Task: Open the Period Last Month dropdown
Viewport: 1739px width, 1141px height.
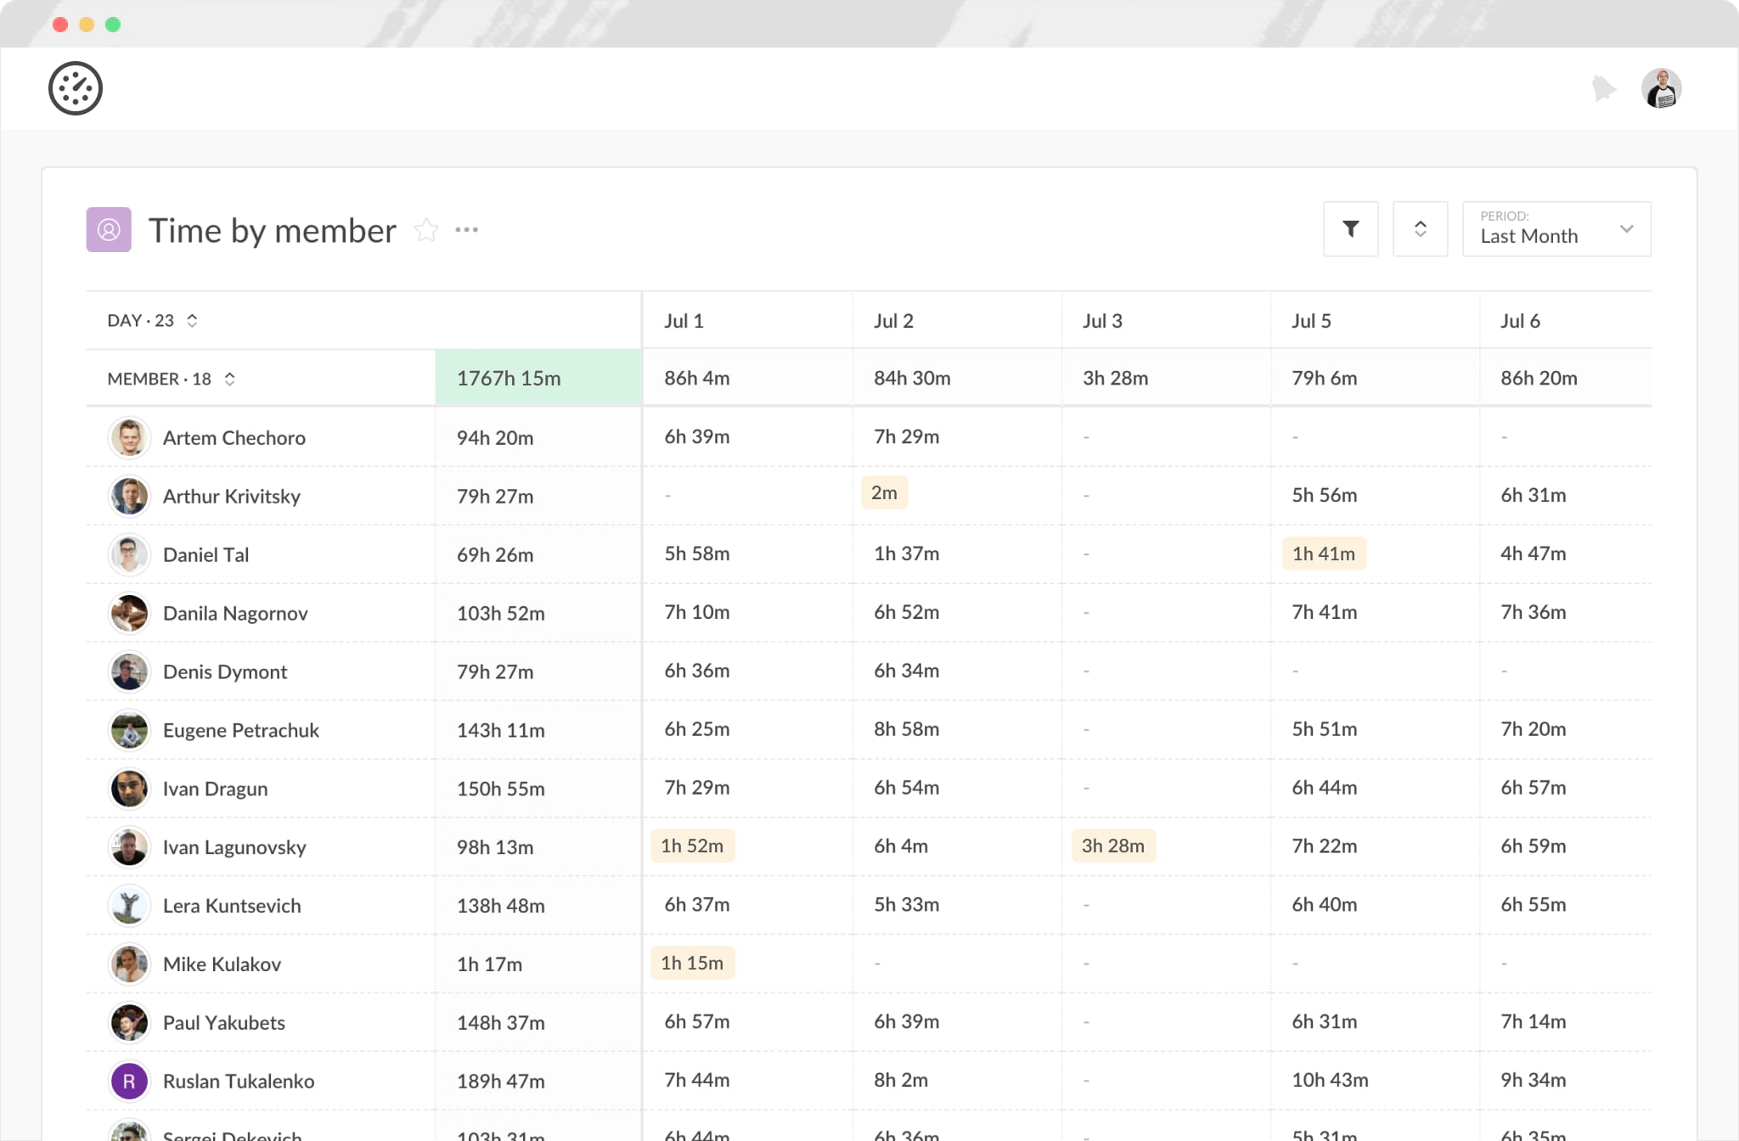Action: pyautogui.click(x=1556, y=228)
